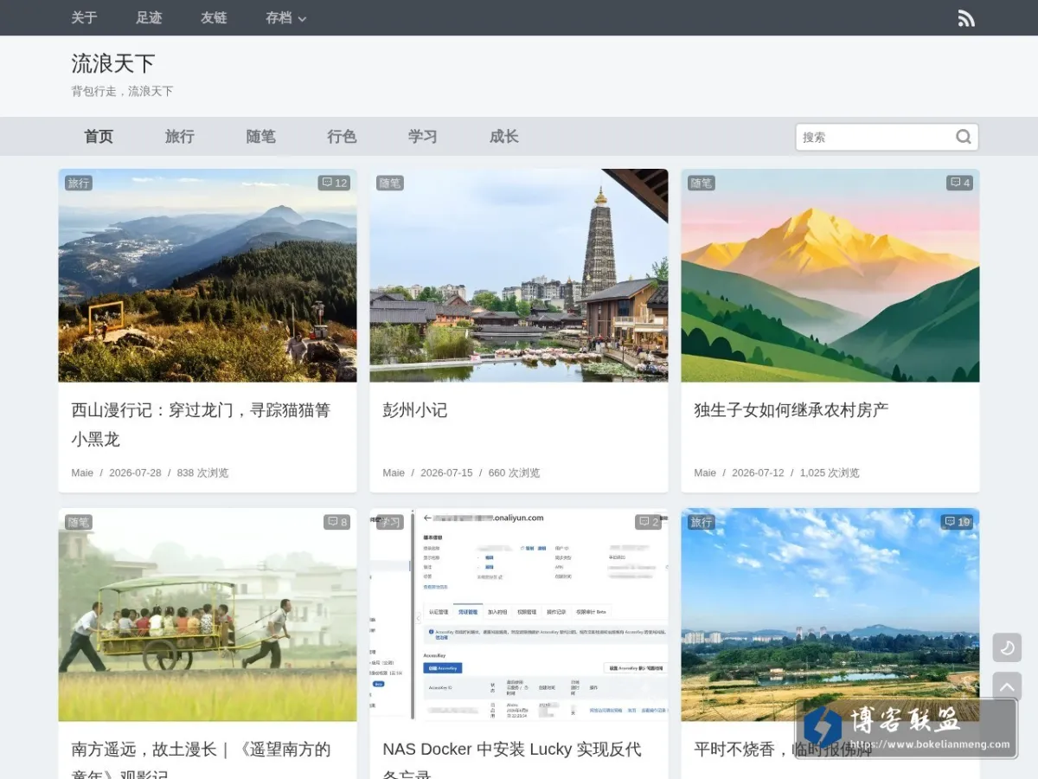Open the 友链 page
Screen dimensions: 1038x779
point(214,17)
